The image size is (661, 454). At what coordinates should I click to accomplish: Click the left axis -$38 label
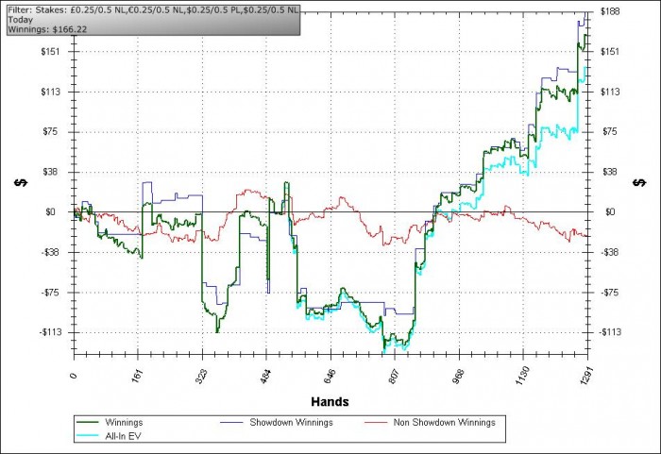50,252
